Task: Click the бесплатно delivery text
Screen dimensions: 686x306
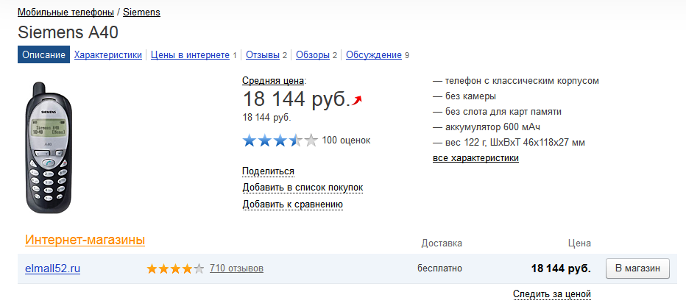Action: point(439,268)
